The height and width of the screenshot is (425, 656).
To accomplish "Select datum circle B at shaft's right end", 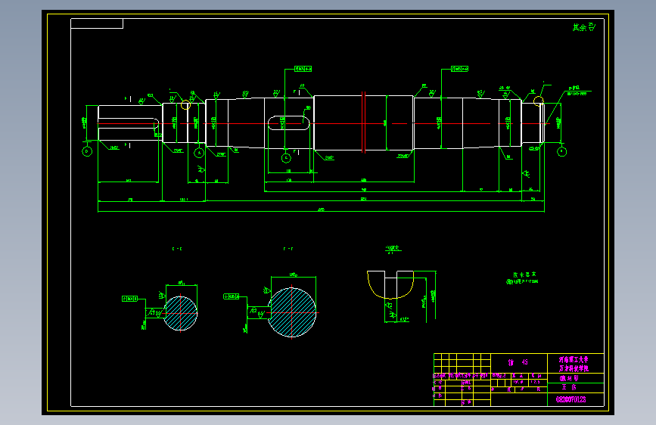I will (562, 151).
